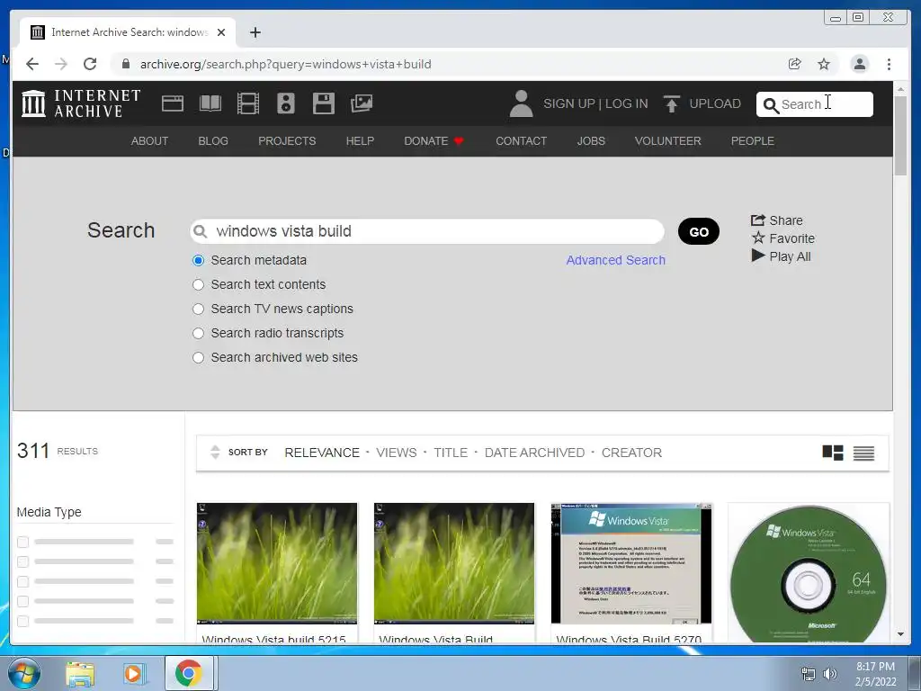This screenshot has width=921, height=691.
Task: Open Windows Vista Build 5270 thumbnail
Action: click(631, 563)
